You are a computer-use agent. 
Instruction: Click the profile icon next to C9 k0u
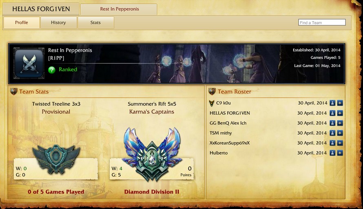click(332, 103)
